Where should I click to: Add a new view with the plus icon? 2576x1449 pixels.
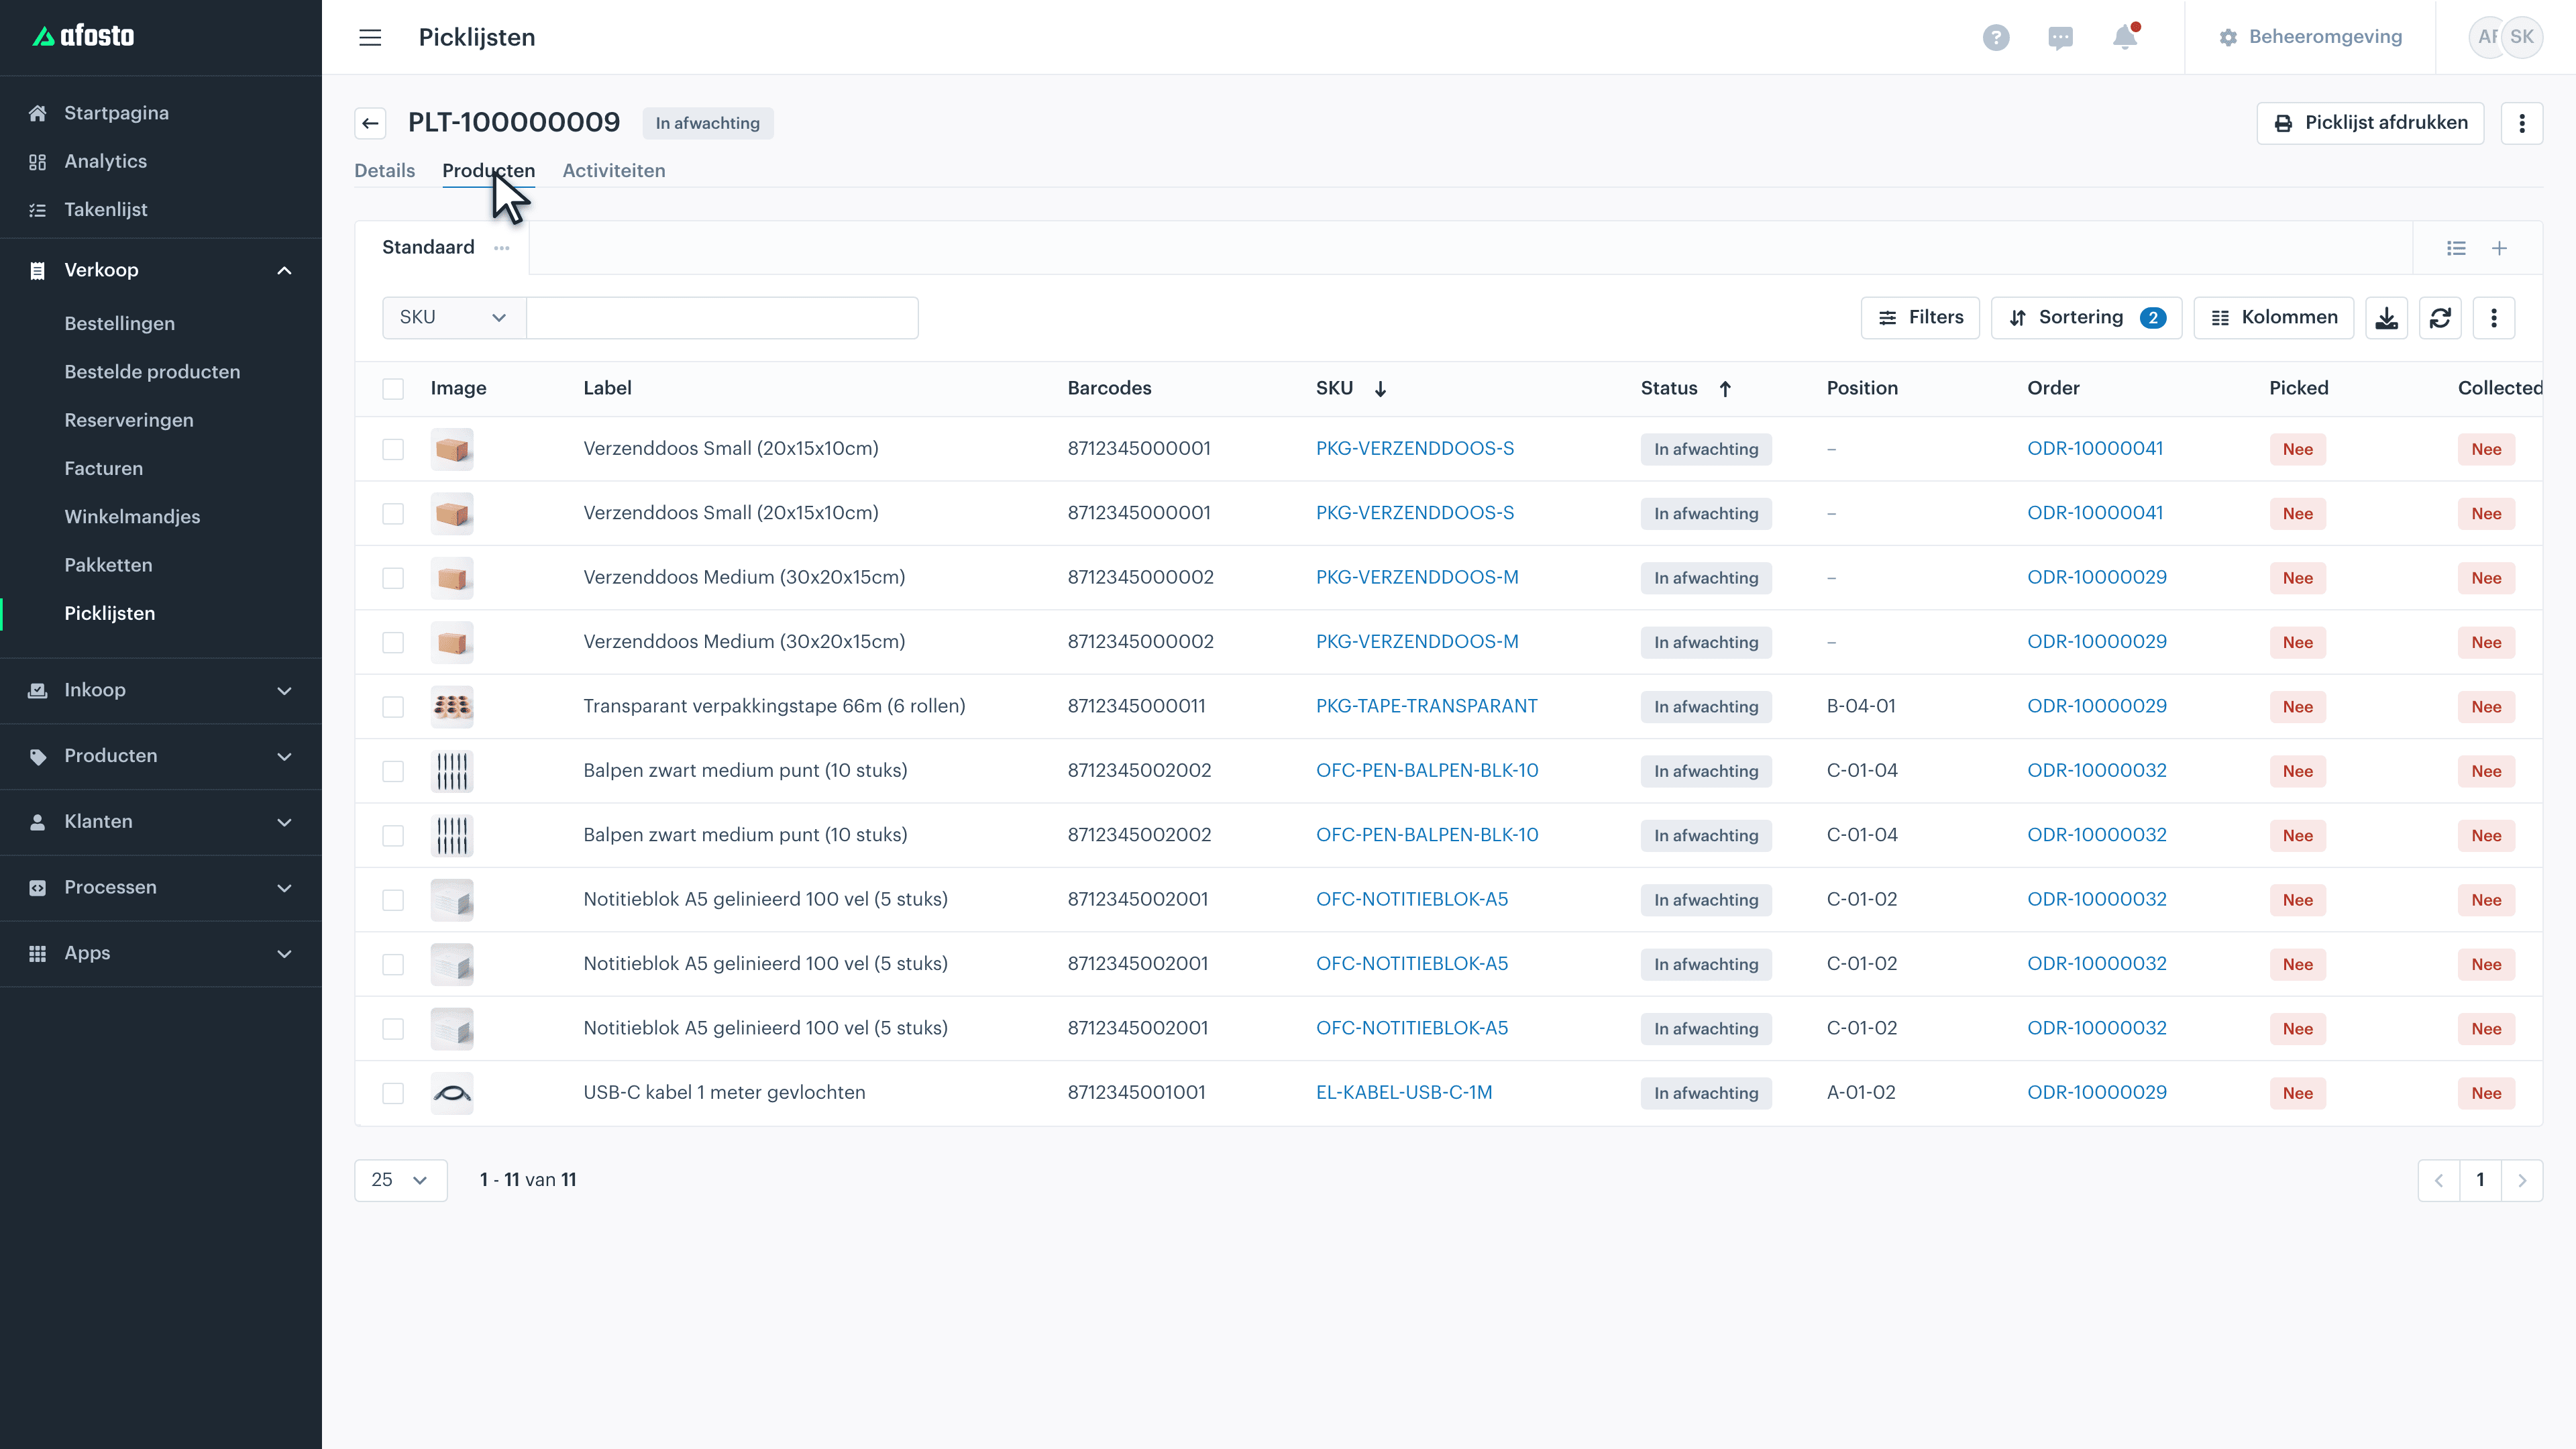coord(2499,248)
